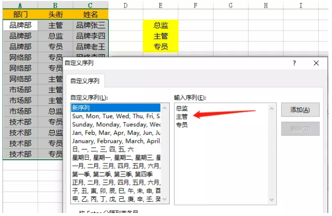Select column B header
332x216 pixels.
tap(56, 5)
